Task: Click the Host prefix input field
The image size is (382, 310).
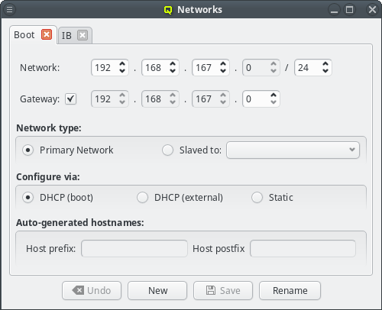Action: (134, 249)
